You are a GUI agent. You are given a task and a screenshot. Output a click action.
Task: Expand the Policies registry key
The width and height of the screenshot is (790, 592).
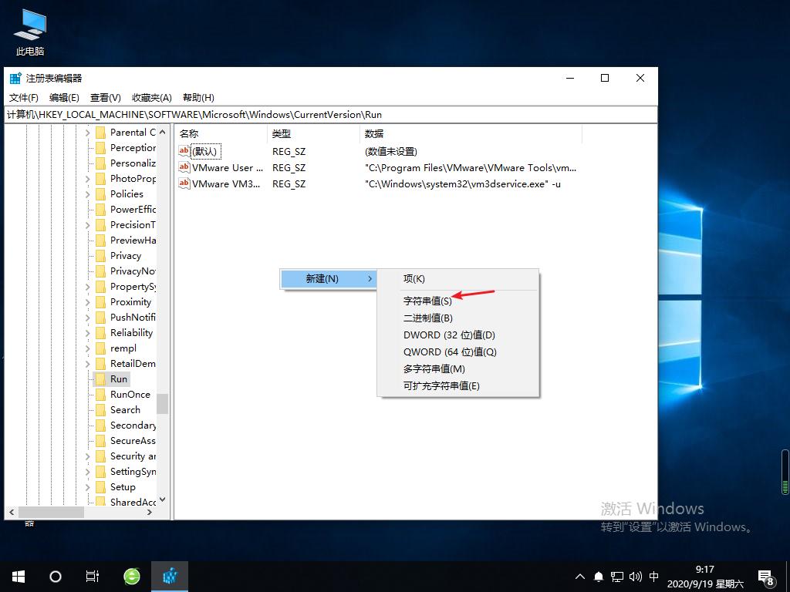click(x=89, y=193)
